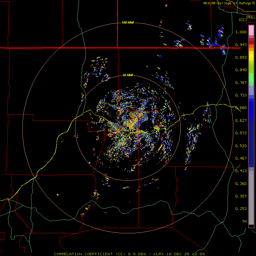
Task: Click the KLRX 10 DEC 25 22:09 timestamp
Action: (x=179, y=254)
